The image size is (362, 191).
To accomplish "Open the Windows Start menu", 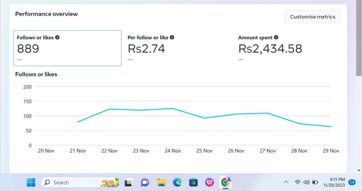I will [x=31, y=182].
